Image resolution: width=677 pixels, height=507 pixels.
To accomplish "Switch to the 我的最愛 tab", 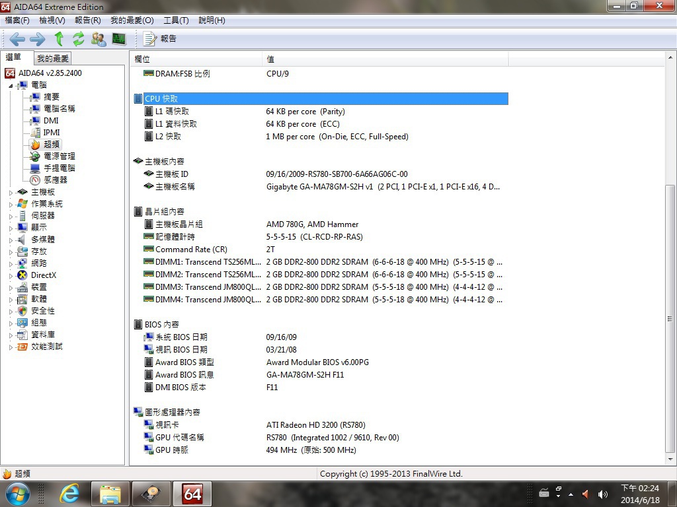I will coord(53,58).
